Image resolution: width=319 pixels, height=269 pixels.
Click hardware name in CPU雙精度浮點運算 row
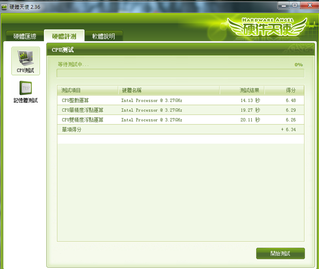(x=151, y=120)
